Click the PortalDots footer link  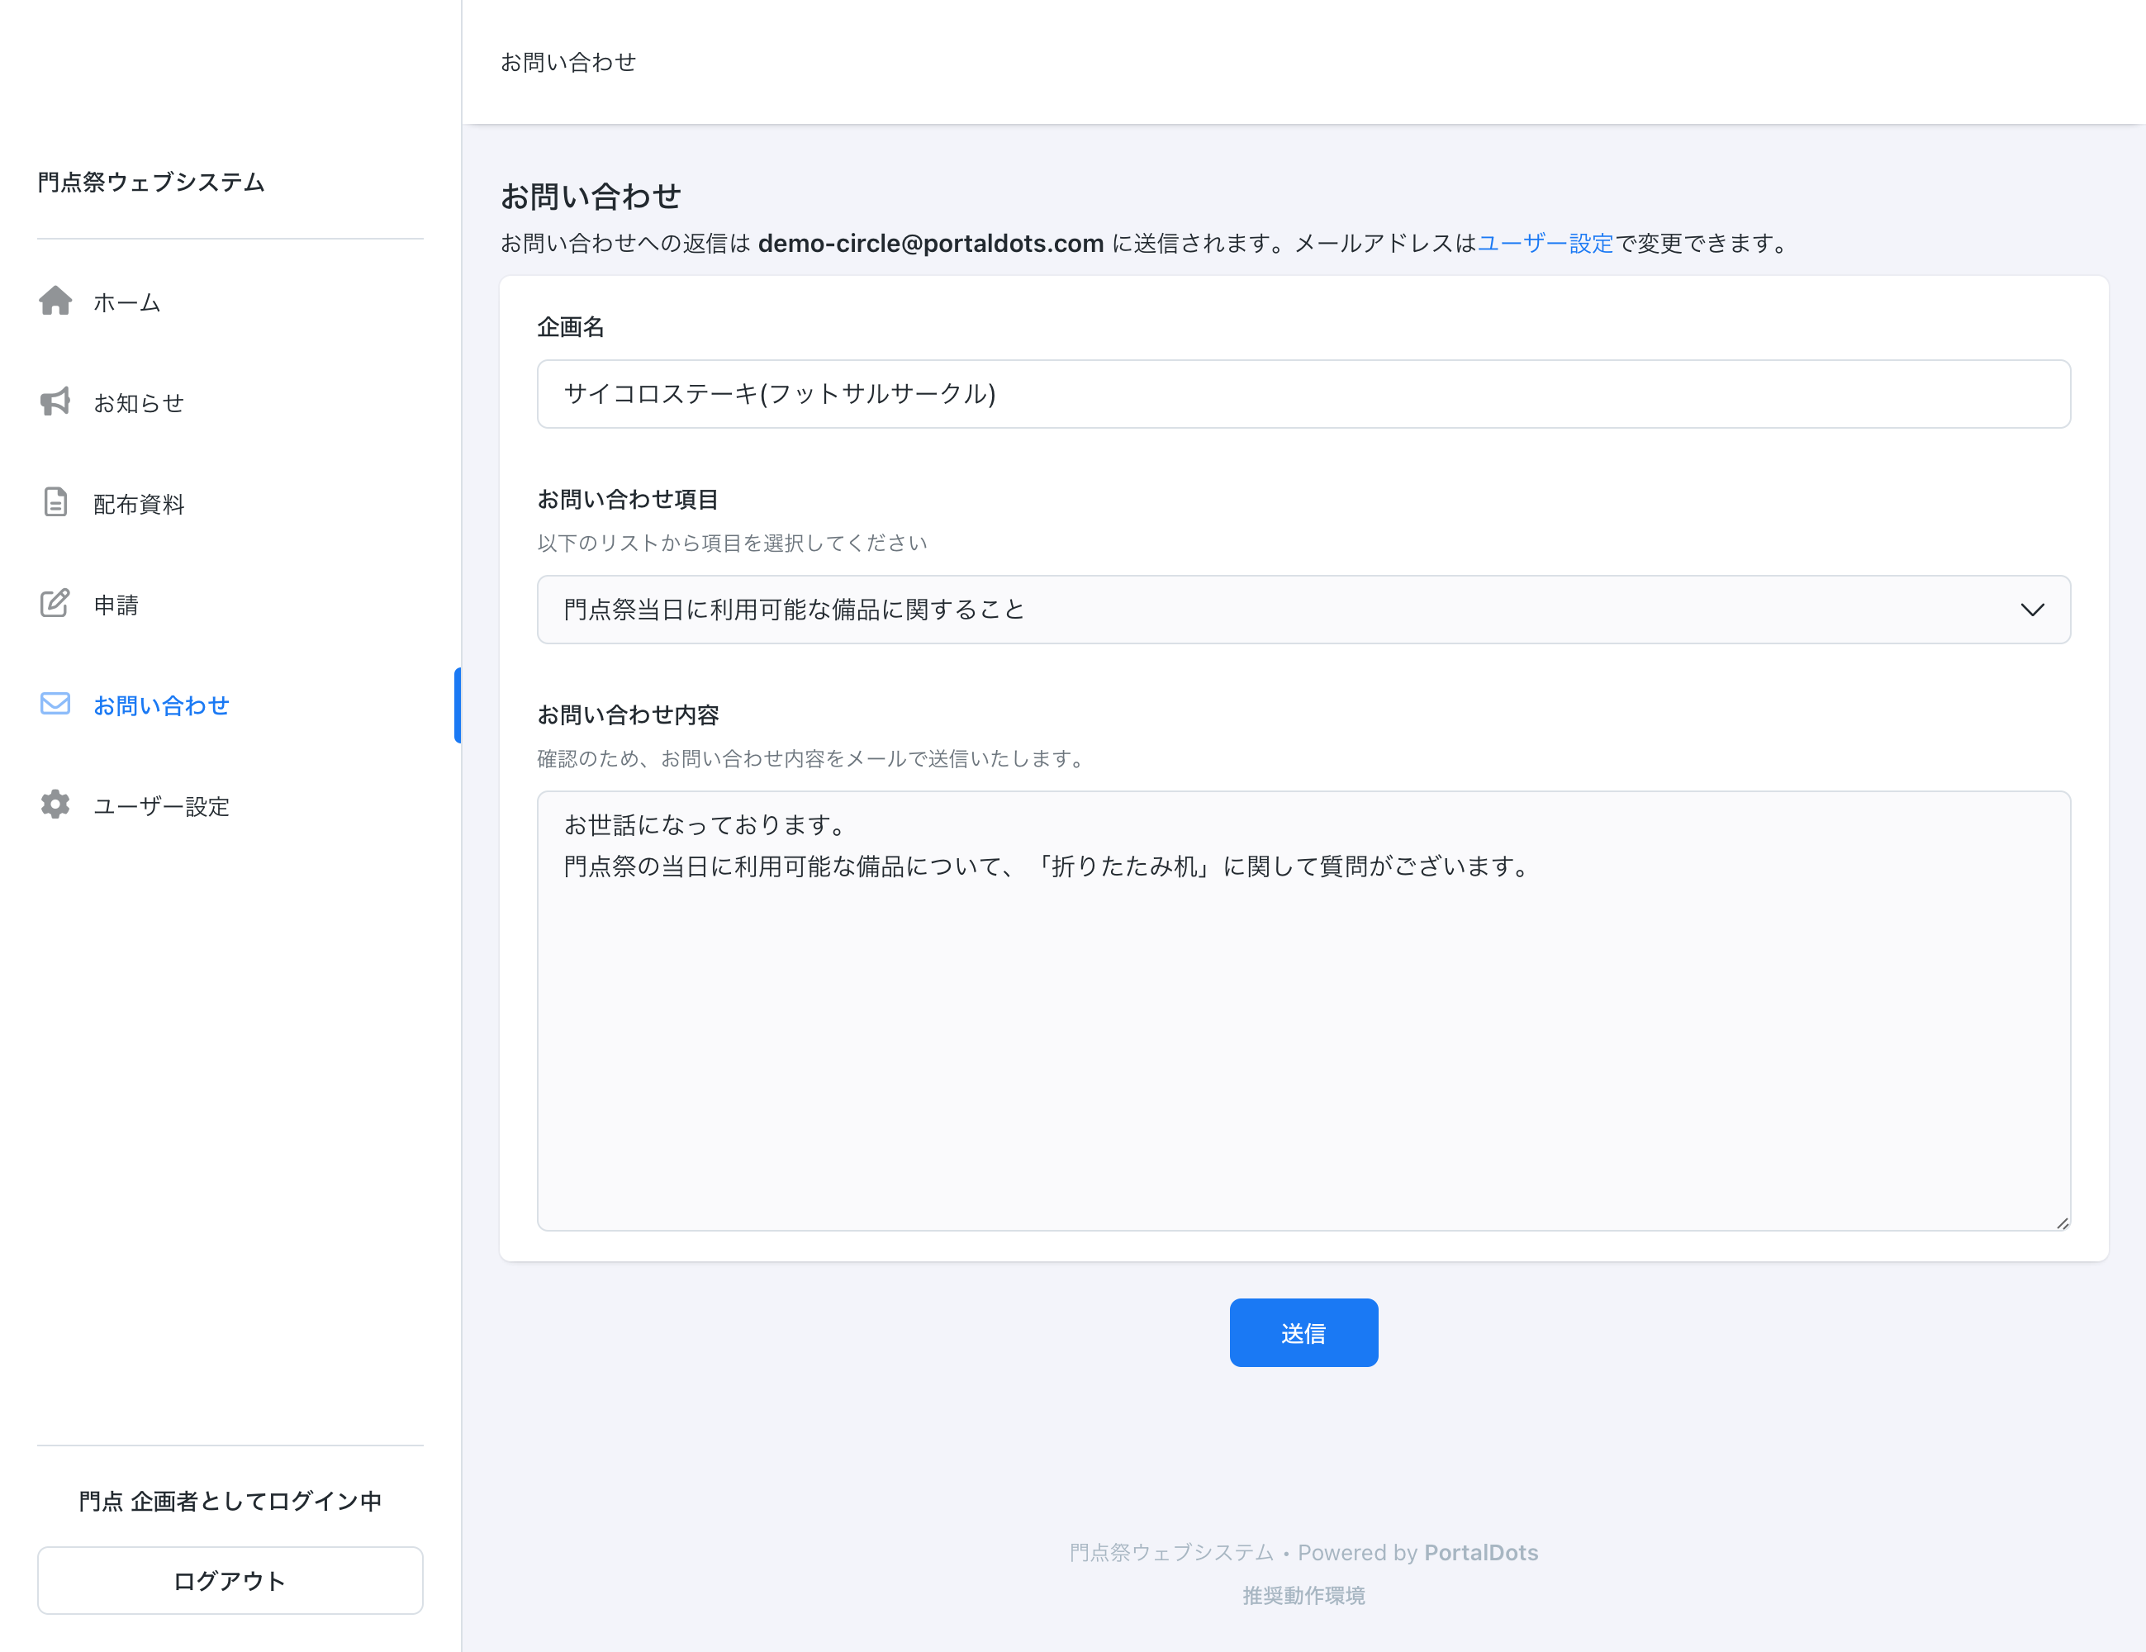[1481, 1553]
